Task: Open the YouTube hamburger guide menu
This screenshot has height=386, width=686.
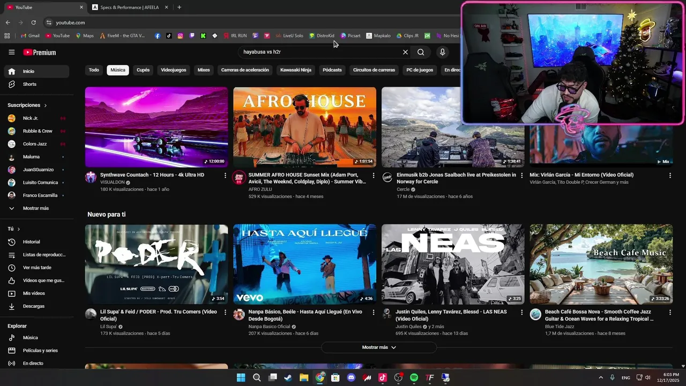Action: [11, 52]
